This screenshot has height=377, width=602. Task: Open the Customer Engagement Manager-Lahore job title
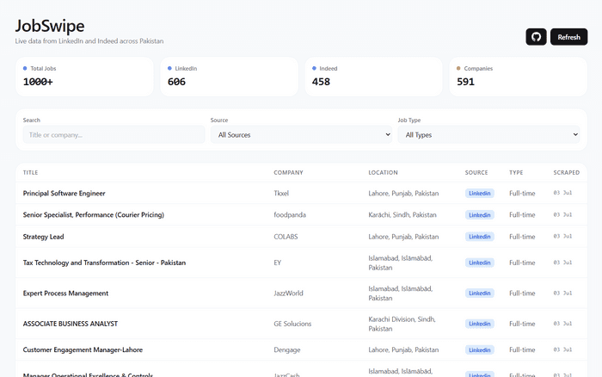[83, 349]
